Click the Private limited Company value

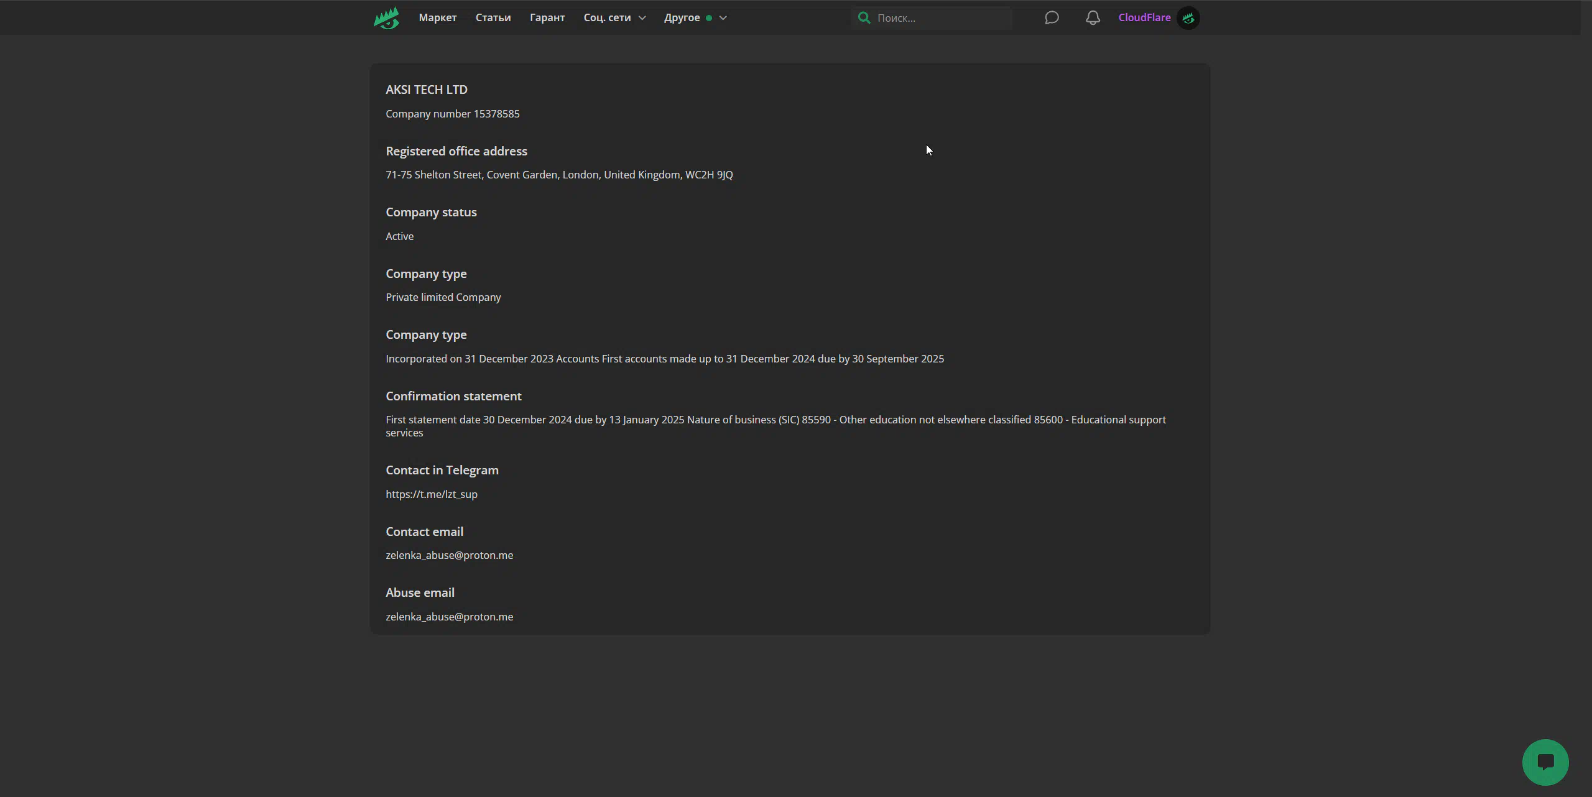(x=443, y=297)
